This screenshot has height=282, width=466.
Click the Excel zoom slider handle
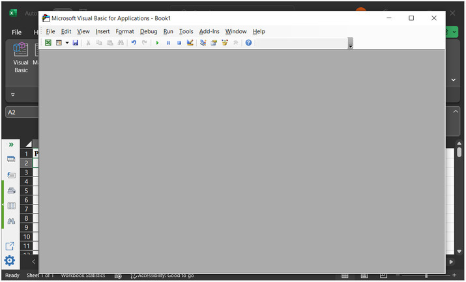[426, 275]
